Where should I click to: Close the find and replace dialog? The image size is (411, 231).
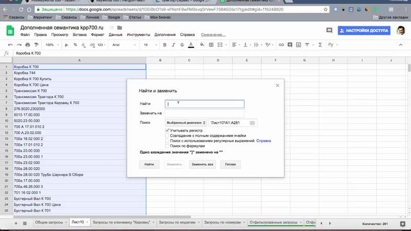coord(277,85)
